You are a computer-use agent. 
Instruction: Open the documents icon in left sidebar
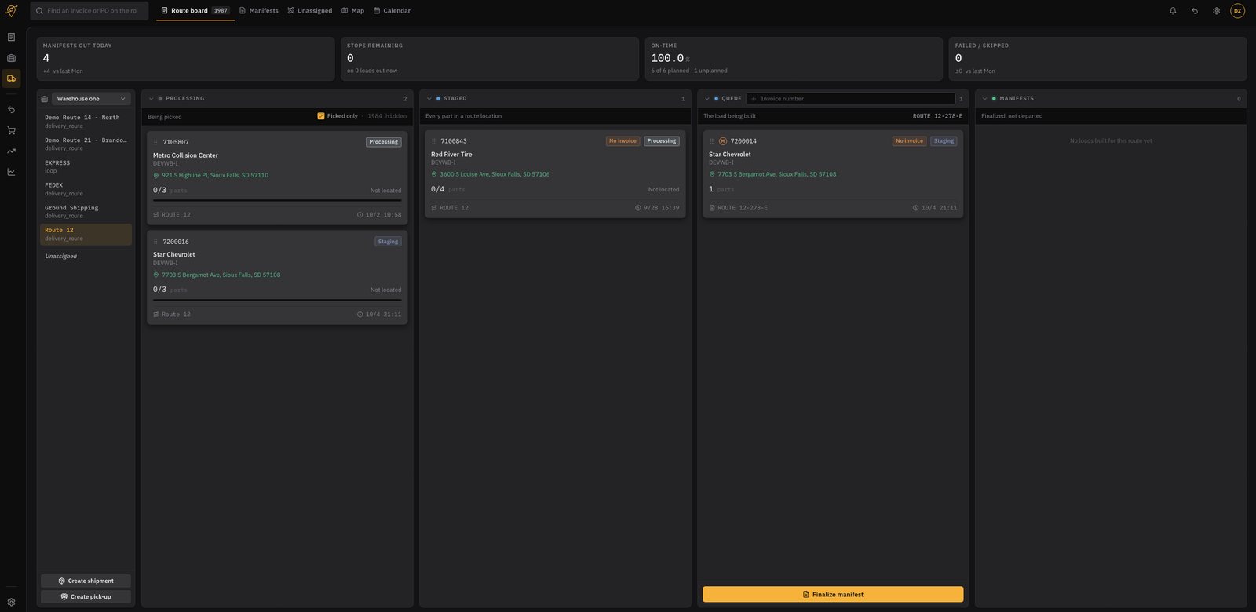click(11, 37)
